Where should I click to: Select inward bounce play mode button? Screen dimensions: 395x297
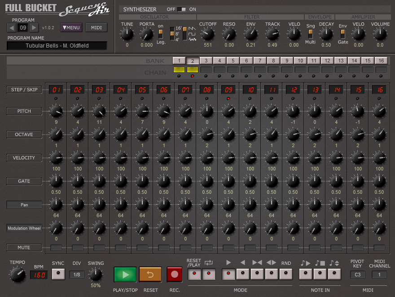[257, 274]
